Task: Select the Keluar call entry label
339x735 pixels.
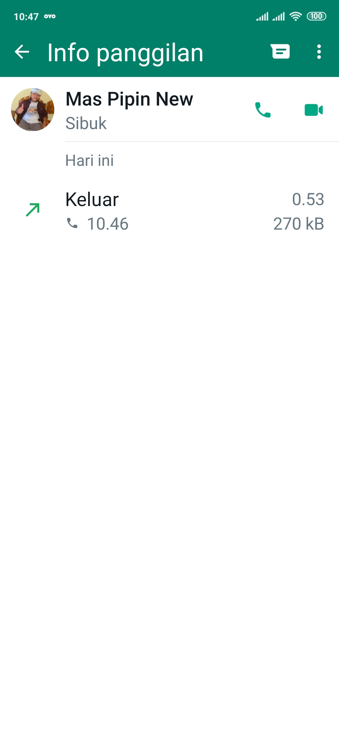Action: click(x=92, y=199)
